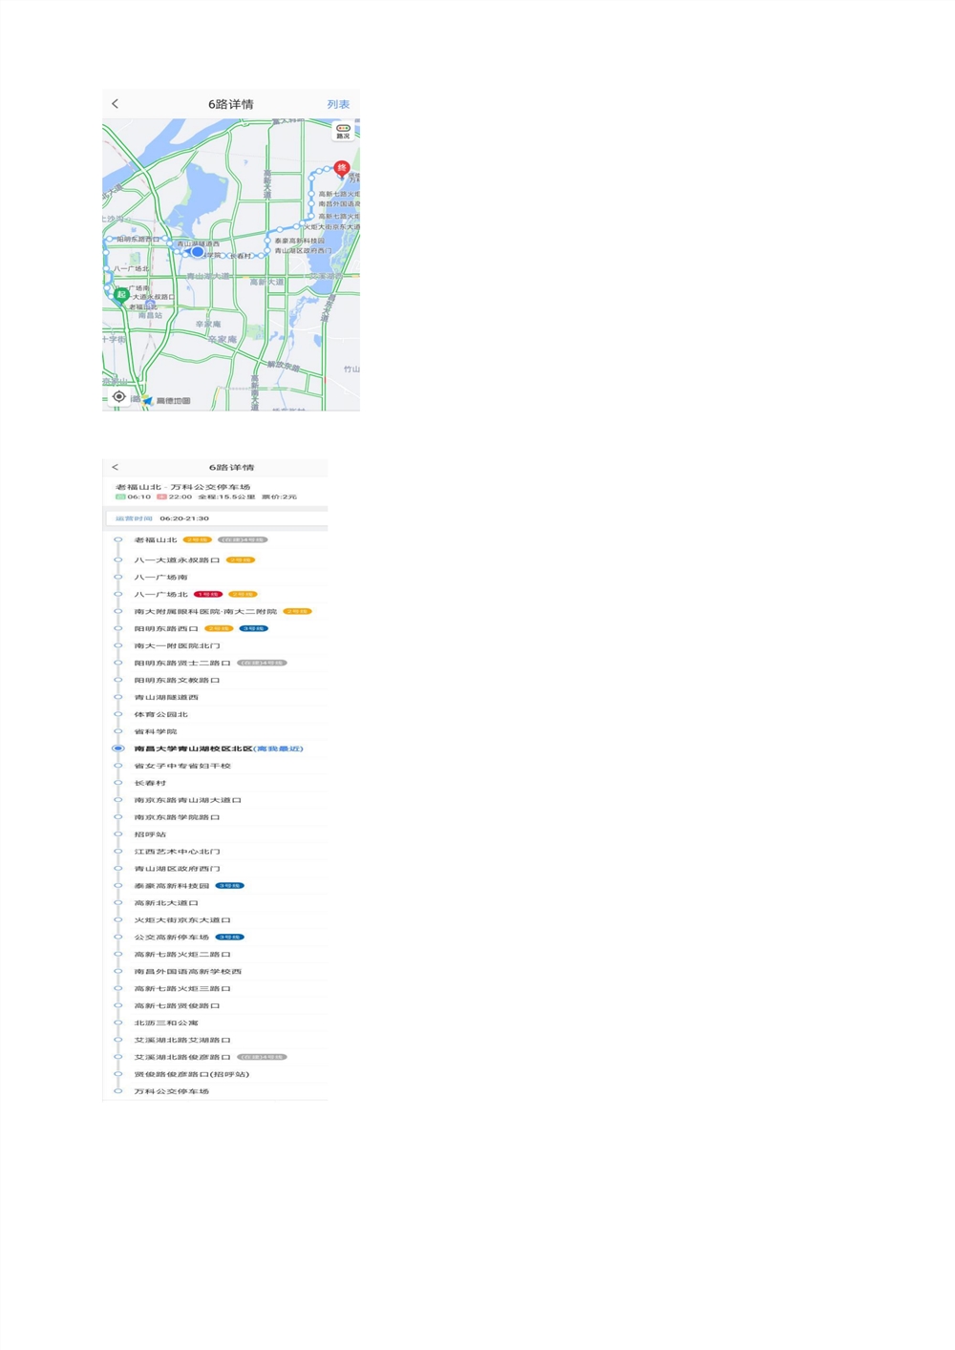
Task: Click the locate-me crosshair button on map
Action: 118,396
